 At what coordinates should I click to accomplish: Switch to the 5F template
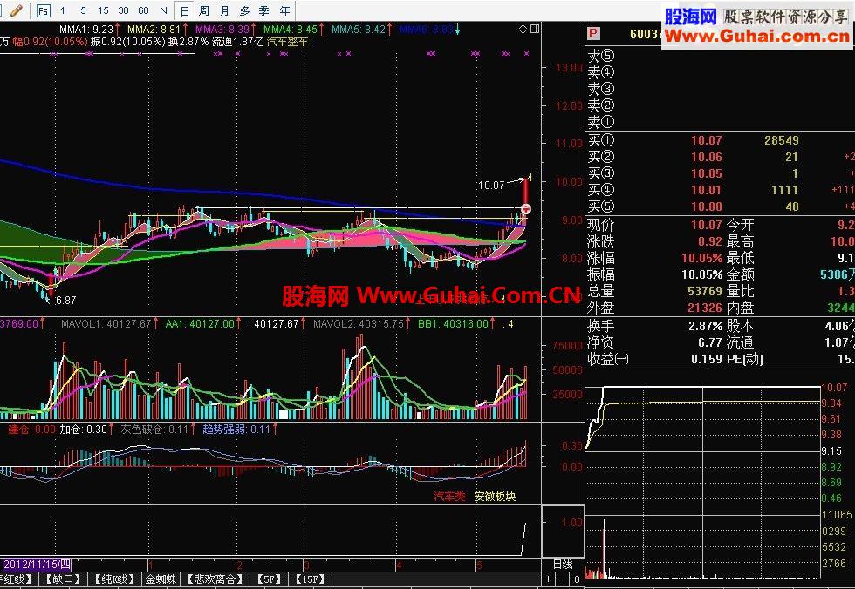tap(269, 579)
